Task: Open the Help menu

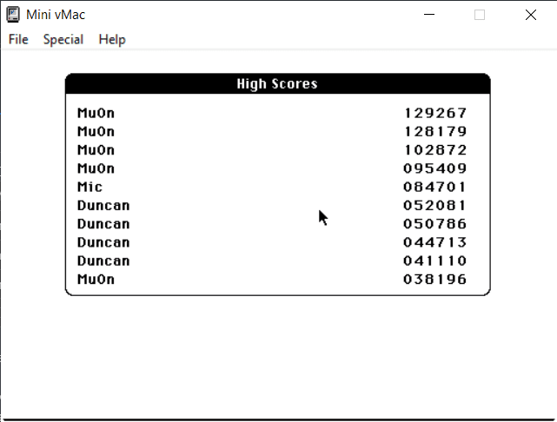Action: (x=112, y=39)
